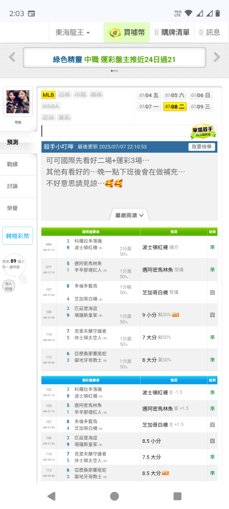Select the 中職 league tab
Image resolution: width=229 pixels, height=509 pixels.
coord(80,95)
